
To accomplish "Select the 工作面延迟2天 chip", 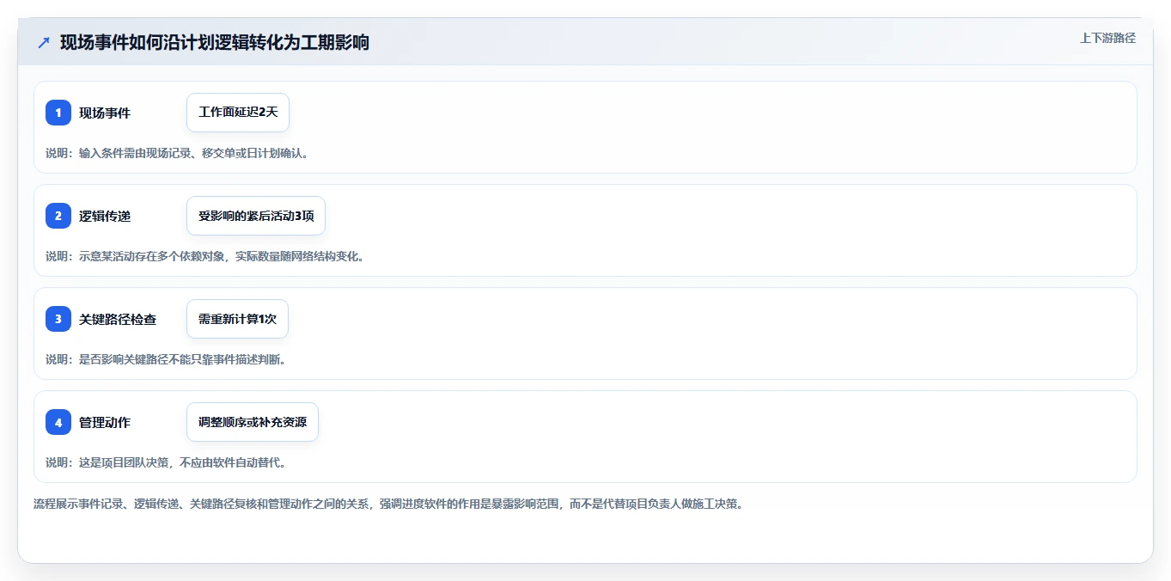I will tap(238, 113).
